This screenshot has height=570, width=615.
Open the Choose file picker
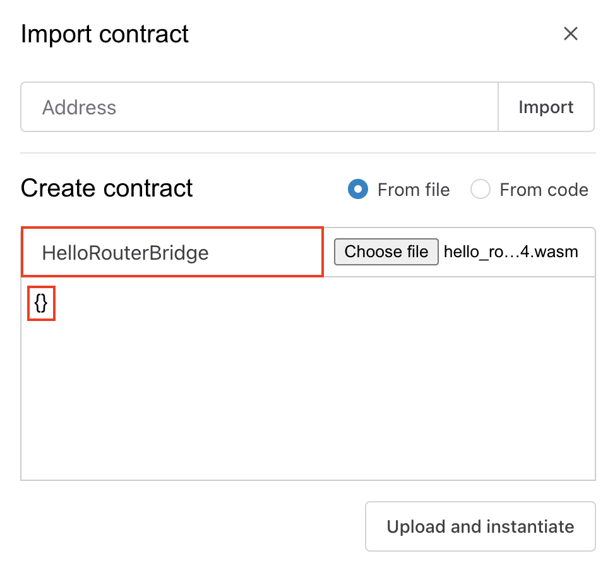point(386,252)
